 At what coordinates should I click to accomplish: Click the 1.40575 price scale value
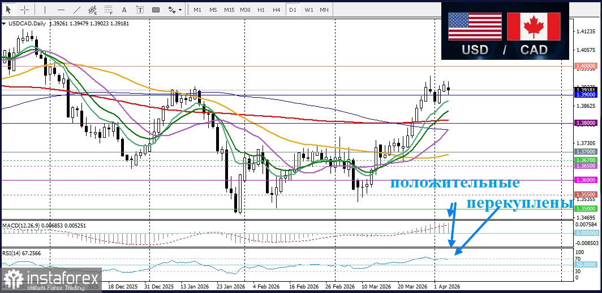click(x=586, y=50)
